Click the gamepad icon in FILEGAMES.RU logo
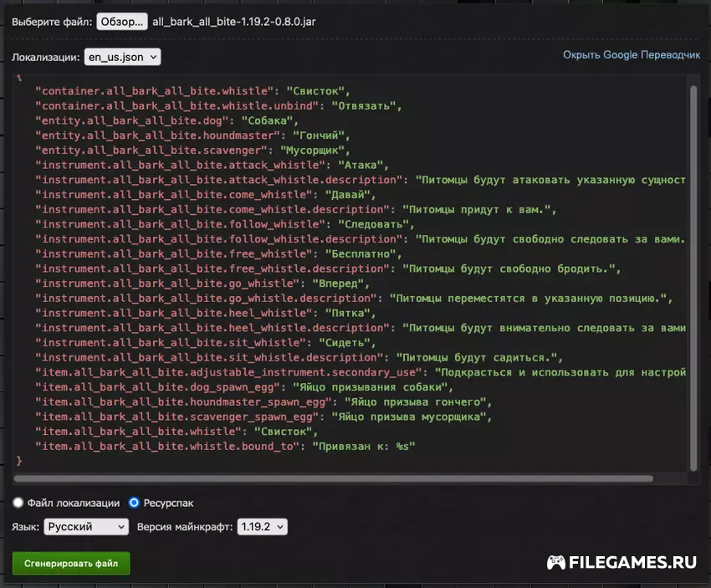The width and height of the screenshot is (711, 588). 556,562
